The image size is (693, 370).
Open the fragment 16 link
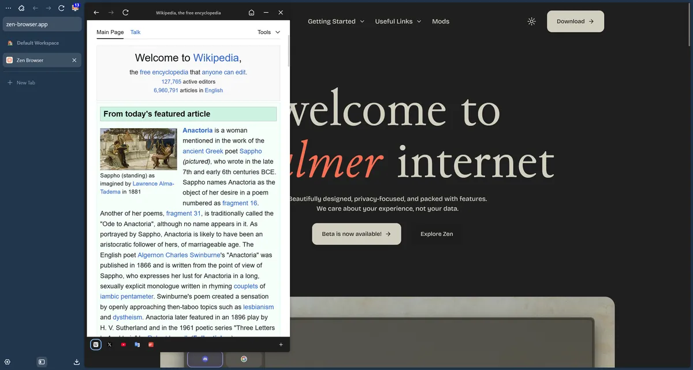click(240, 203)
